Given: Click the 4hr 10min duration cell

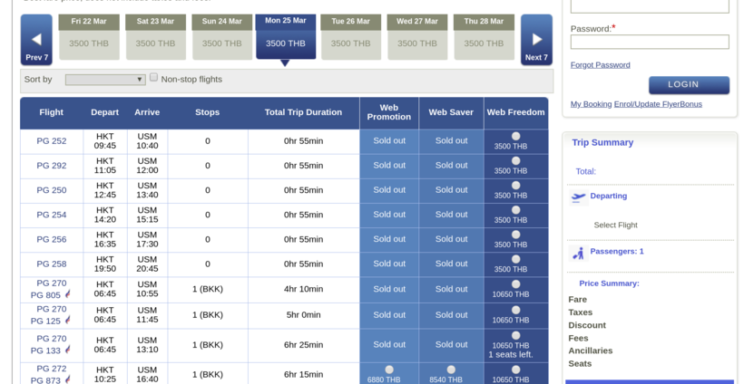Looking at the screenshot, I should click(303, 289).
